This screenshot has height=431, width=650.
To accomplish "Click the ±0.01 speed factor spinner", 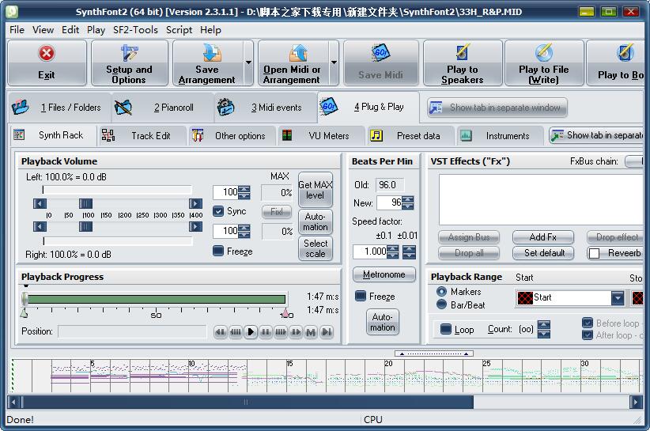I will 409,251.
